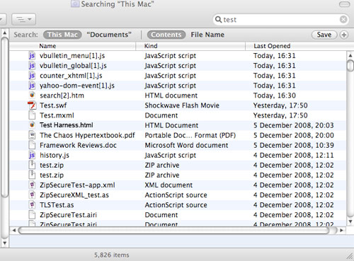Select the yahoo-dom-event[1].js file name
Image resolution: width=354 pixels, height=261 pixels.
(x=77, y=86)
